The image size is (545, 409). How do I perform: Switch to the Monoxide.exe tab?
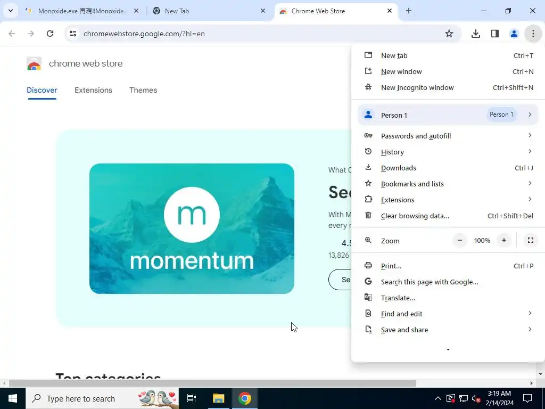pos(81,11)
